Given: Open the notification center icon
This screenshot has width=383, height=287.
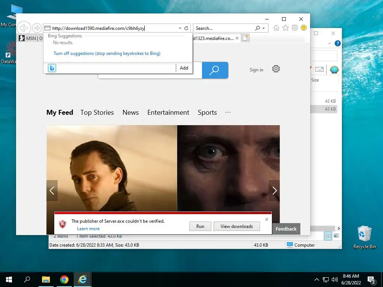Looking at the screenshot, I should (371, 280).
